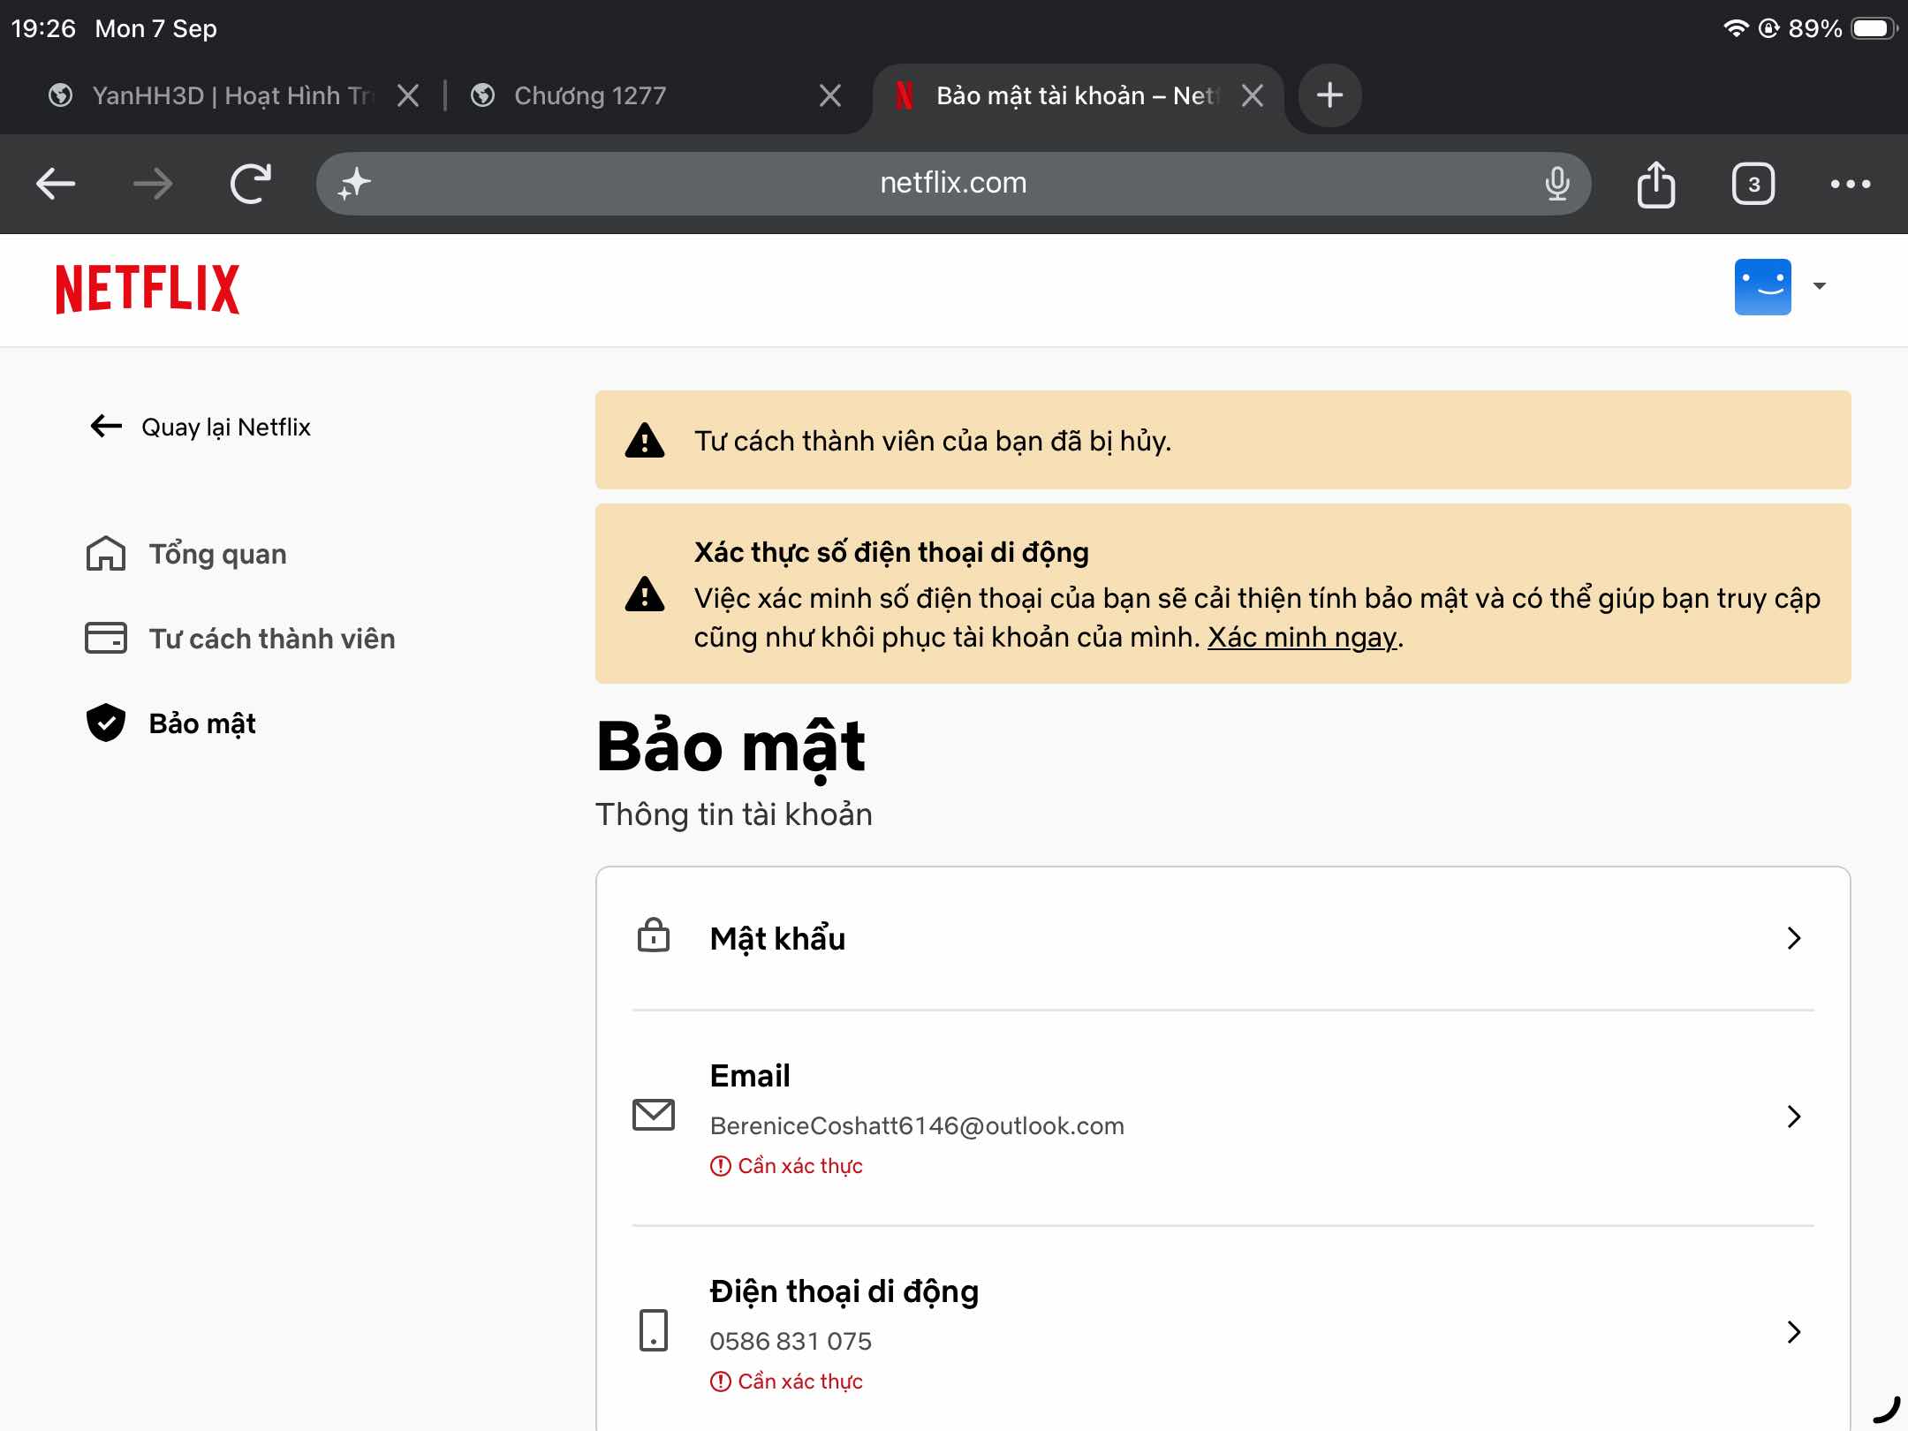
Task: Click Cần xác thực under the phone number
Action: click(x=786, y=1382)
